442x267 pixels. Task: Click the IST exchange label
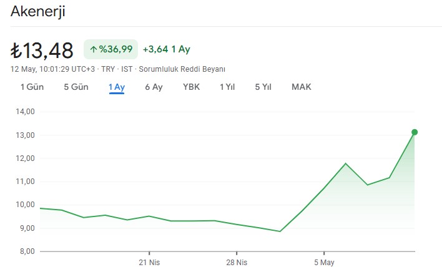[x=127, y=69]
